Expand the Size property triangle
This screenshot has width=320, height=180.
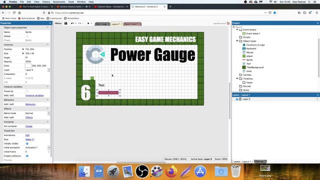(x=23, y=53)
